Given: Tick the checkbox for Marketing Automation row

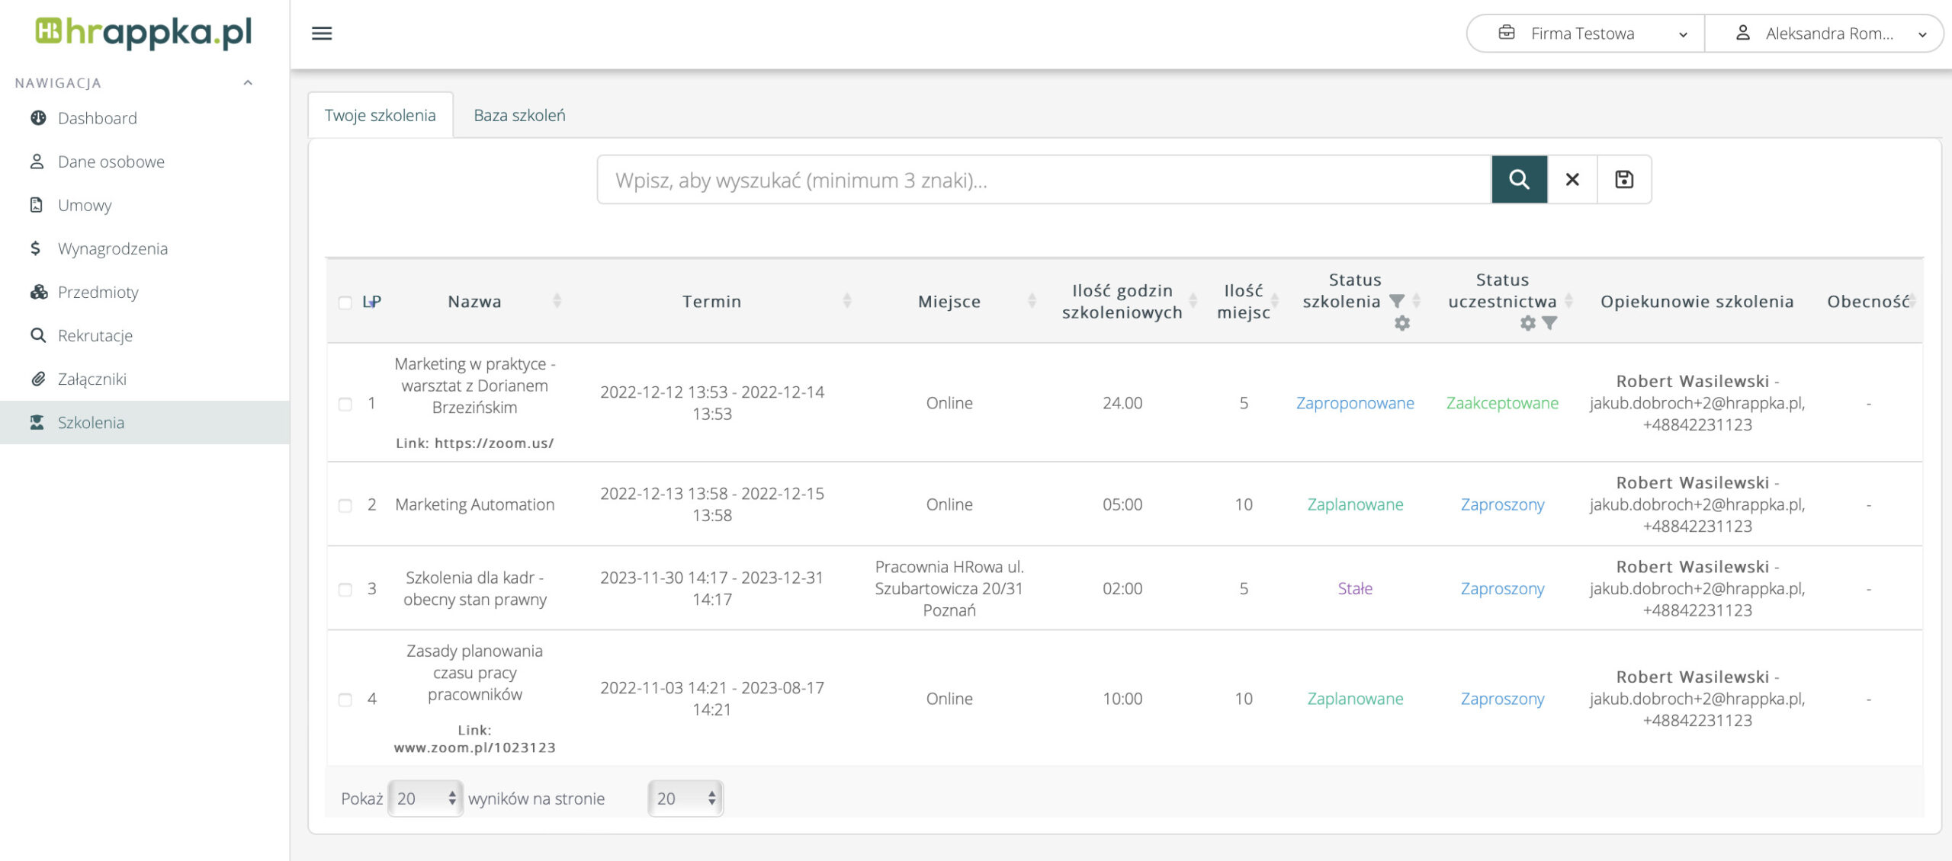Looking at the screenshot, I should (x=345, y=506).
